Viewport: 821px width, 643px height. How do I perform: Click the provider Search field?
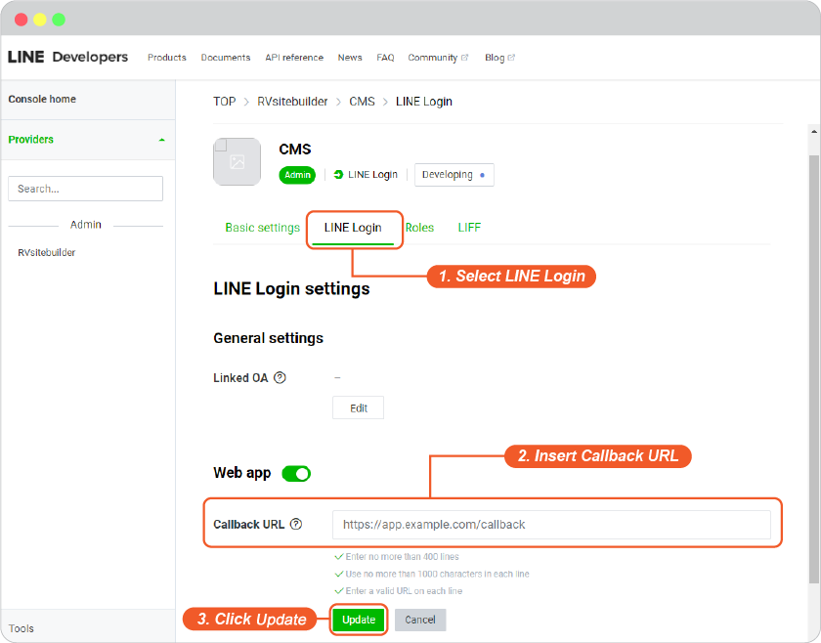(85, 189)
